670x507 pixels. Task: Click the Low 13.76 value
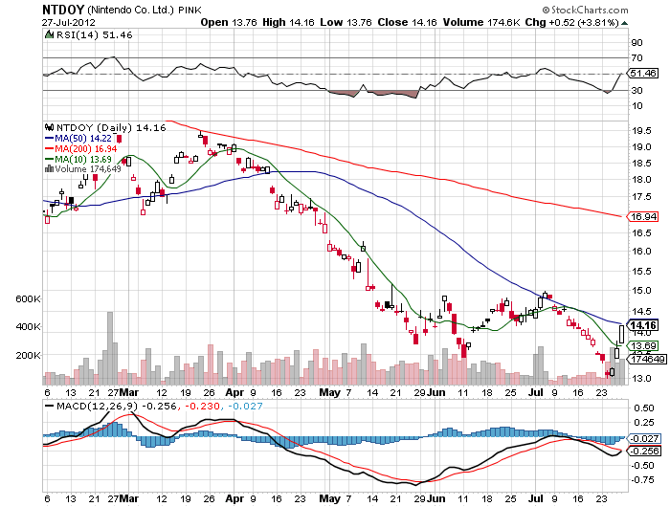[346, 22]
